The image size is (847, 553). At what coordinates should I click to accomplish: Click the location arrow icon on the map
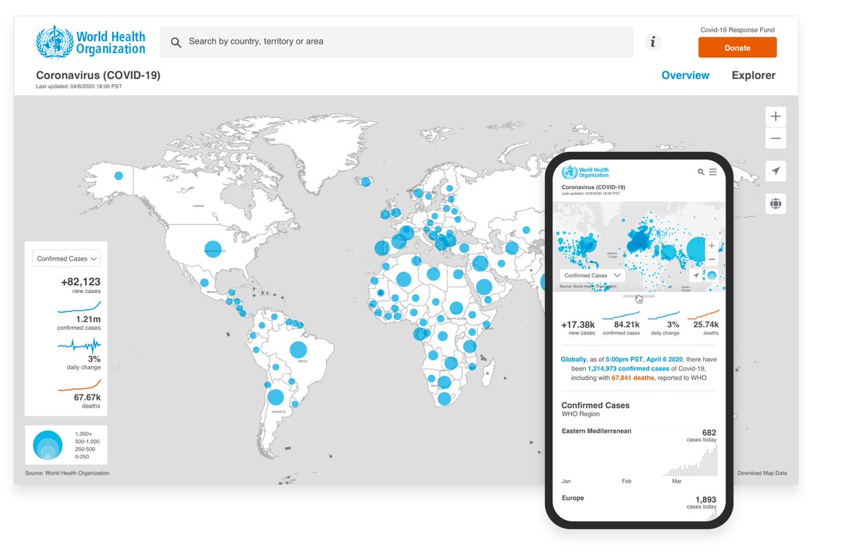(775, 170)
